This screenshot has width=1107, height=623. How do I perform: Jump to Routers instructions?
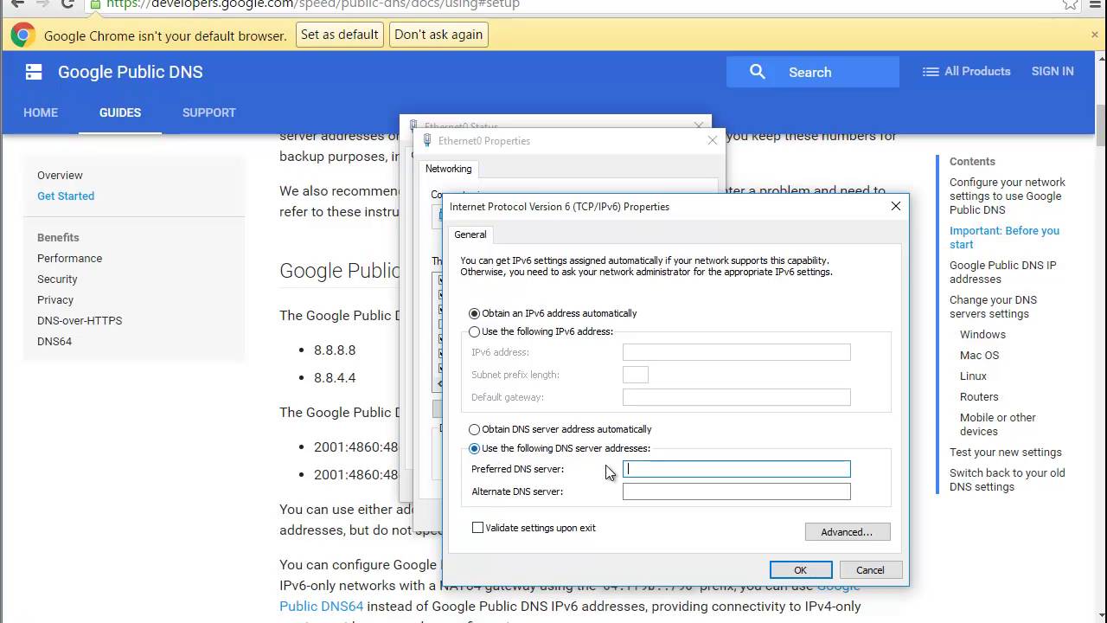tap(979, 397)
